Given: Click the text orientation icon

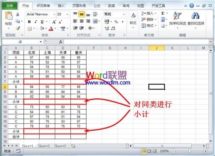Looking at the screenshot, I should pyautogui.click(x=91, y=28).
